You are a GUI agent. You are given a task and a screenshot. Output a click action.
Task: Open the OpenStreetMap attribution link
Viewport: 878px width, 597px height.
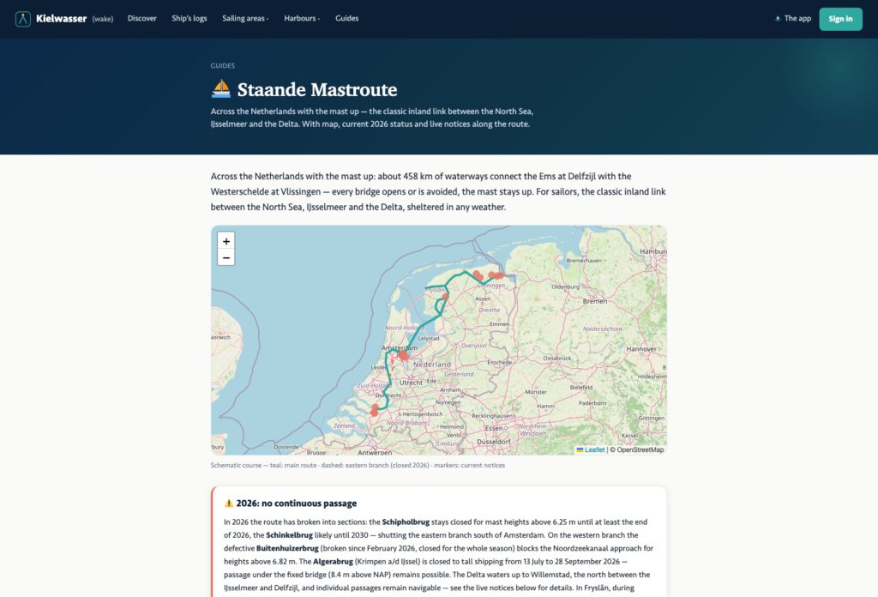[x=640, y=449]
